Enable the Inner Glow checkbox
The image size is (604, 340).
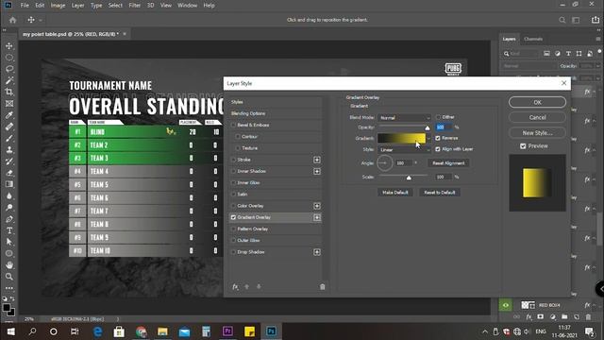click(x=233, y=182)
